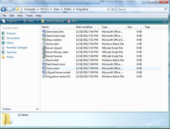Click the Views toolbar button
This screenshot has height=129, width=170.
[29, 21]
